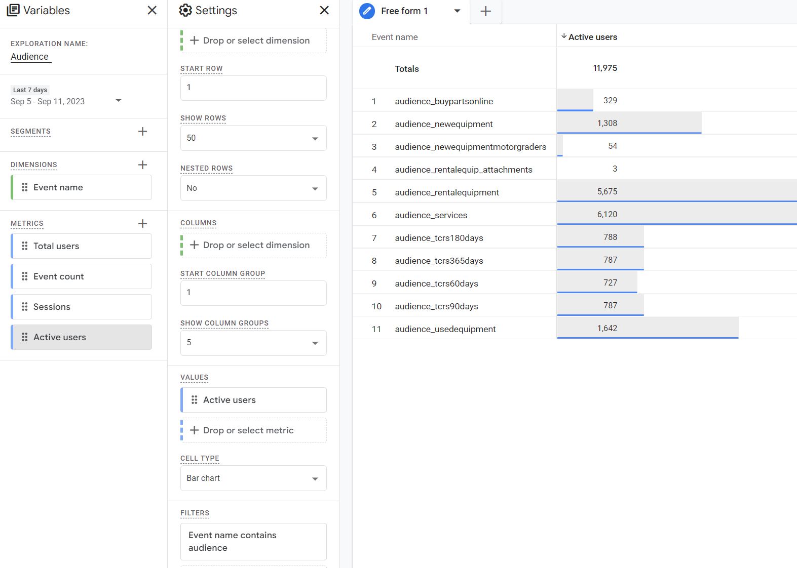The height and width of the screenshot is (568, 797).
Task: Expand the Nested Rows dropdown
Action: pos(253,188)
